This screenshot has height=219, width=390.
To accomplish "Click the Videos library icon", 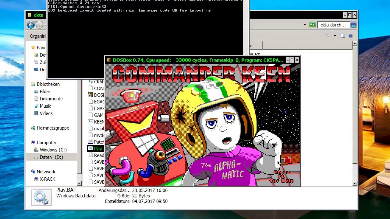I will [36, 113].
